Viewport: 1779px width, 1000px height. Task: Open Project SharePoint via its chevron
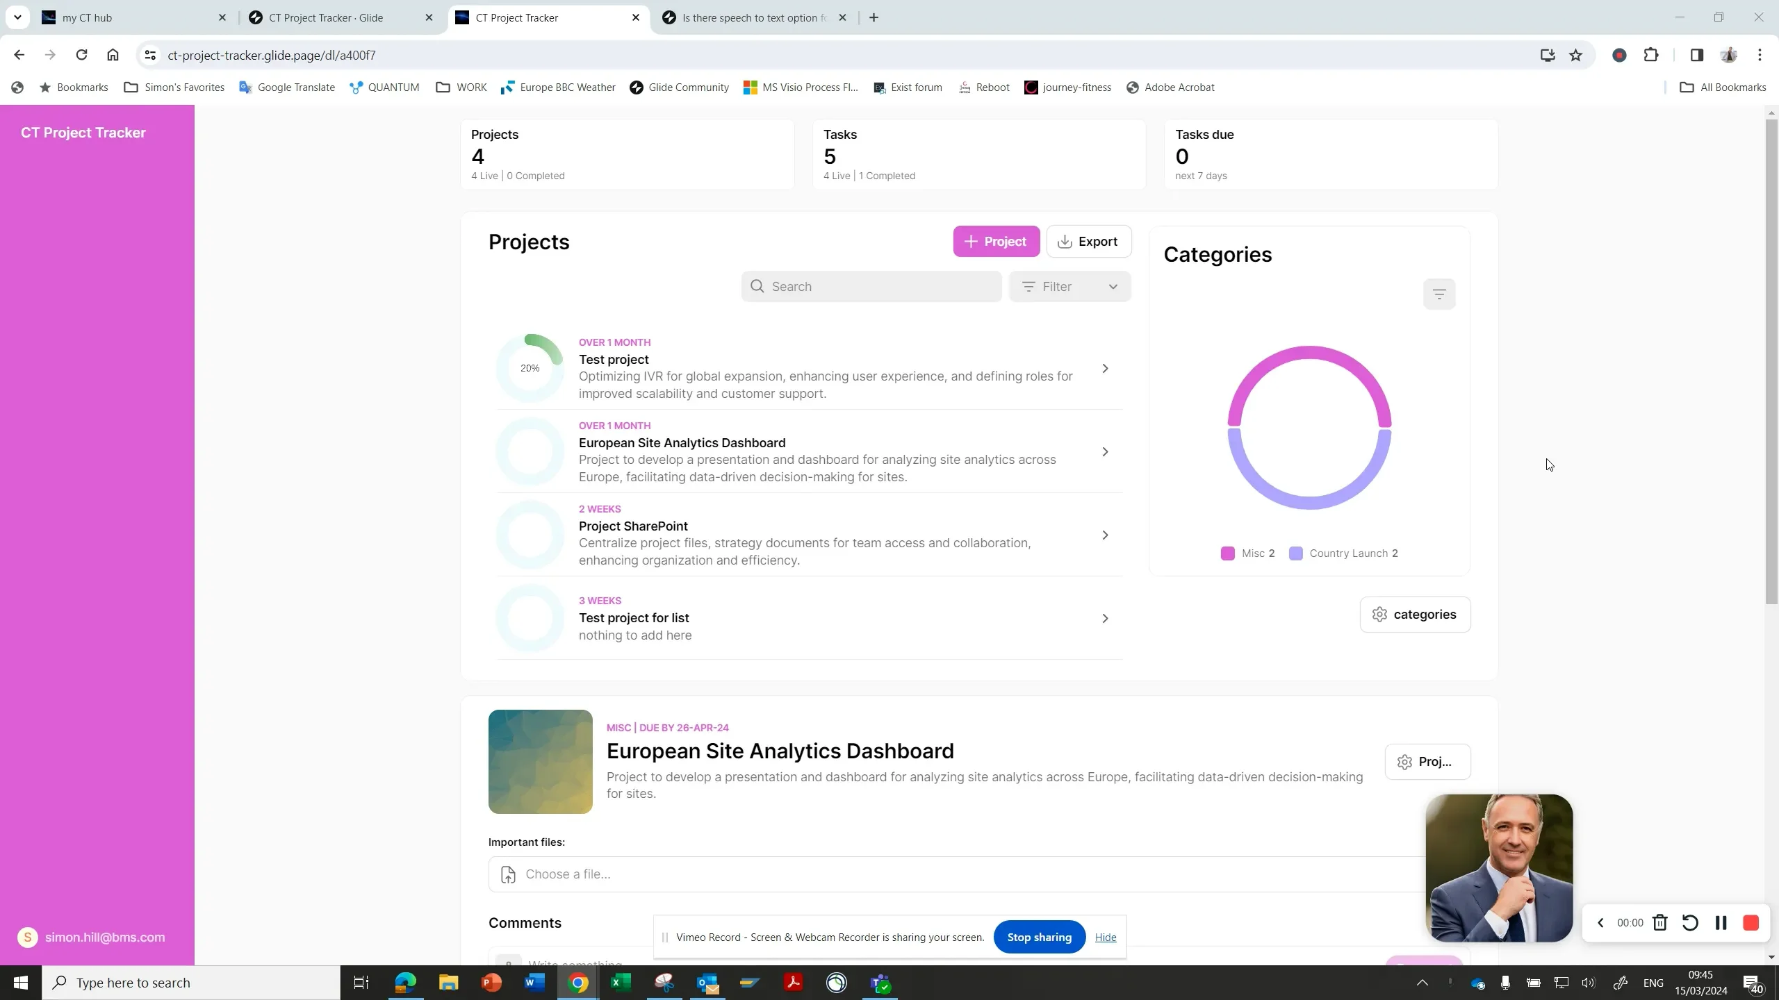pyautogui.click(x=1105, y=535)
